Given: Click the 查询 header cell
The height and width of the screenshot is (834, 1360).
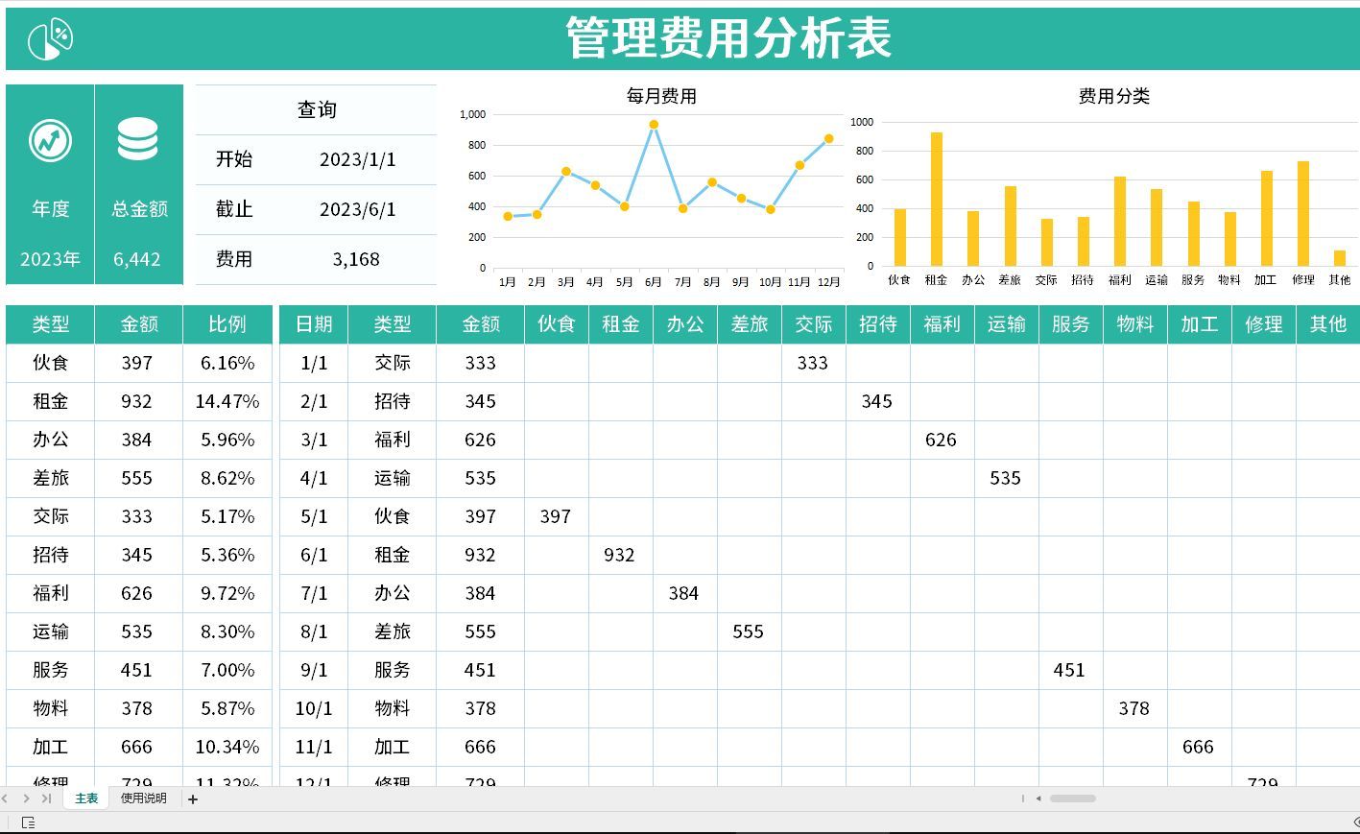Looking at the screenshot, I should coord(317,109).
